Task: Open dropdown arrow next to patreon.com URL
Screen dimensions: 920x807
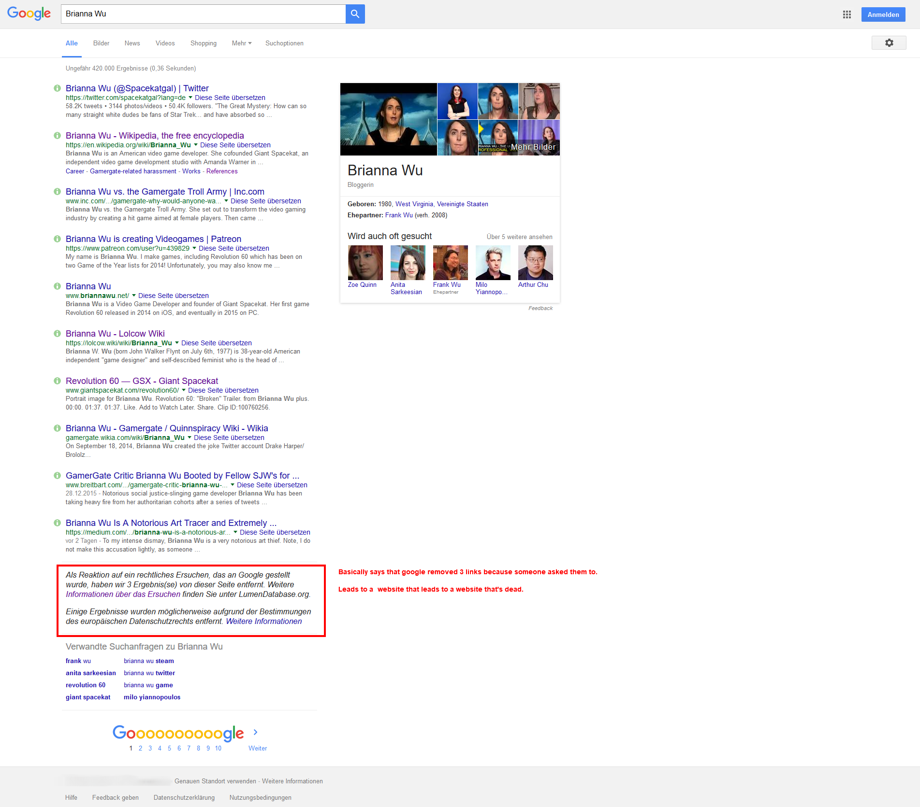Action: pos(194,248)
